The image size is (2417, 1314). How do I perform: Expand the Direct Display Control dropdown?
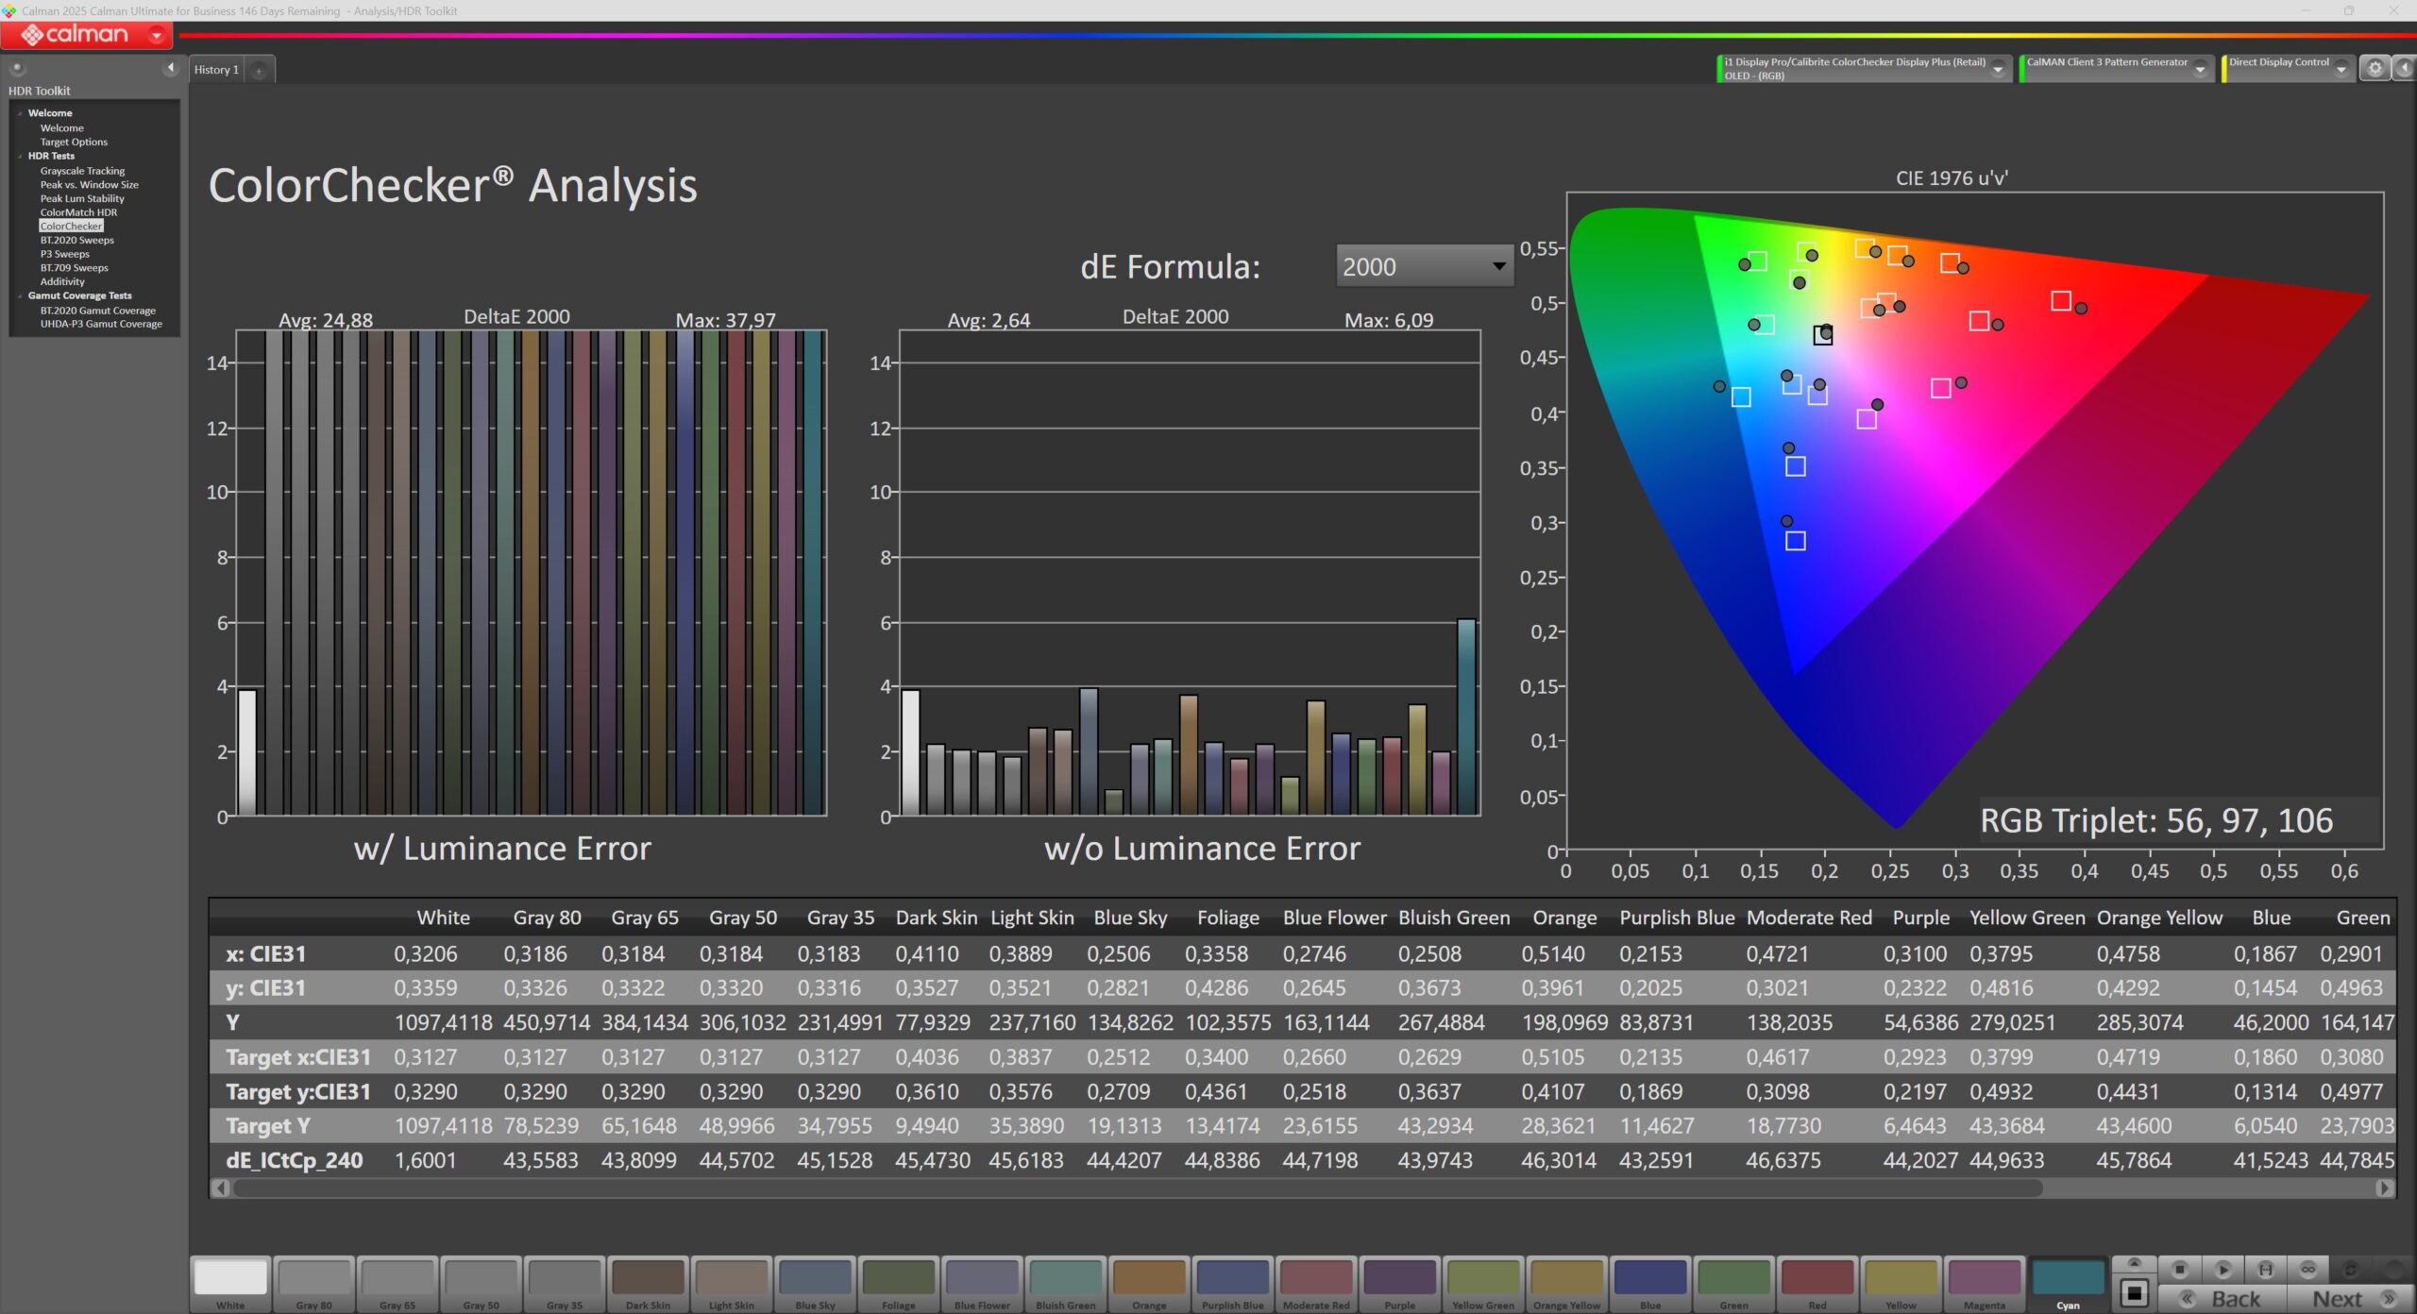click(x=2341, y=69)
